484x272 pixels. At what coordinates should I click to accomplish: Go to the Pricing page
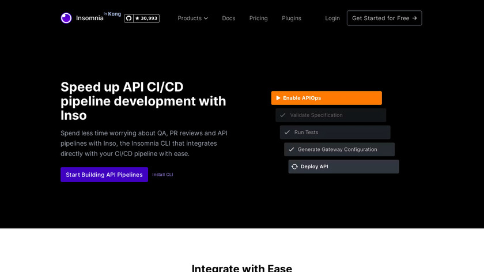pyautogui.click(x=258, y=18)
